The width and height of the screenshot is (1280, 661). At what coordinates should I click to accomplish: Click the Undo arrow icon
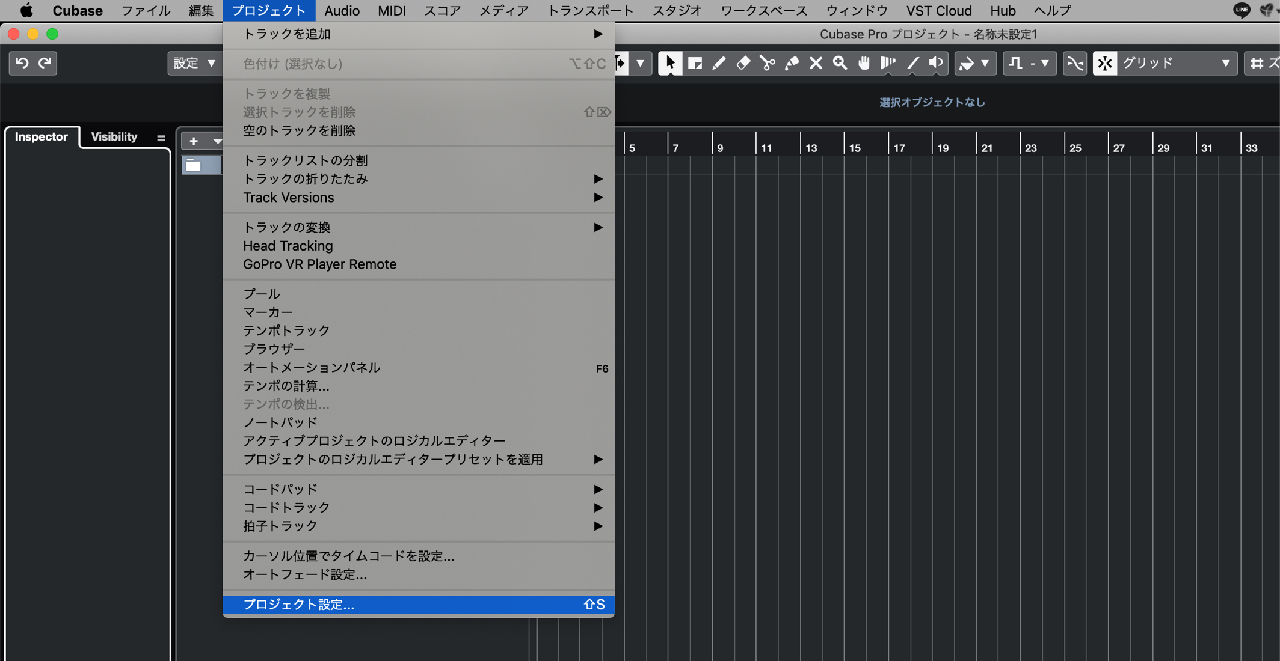pyautogui.click(x=22, y=63)
